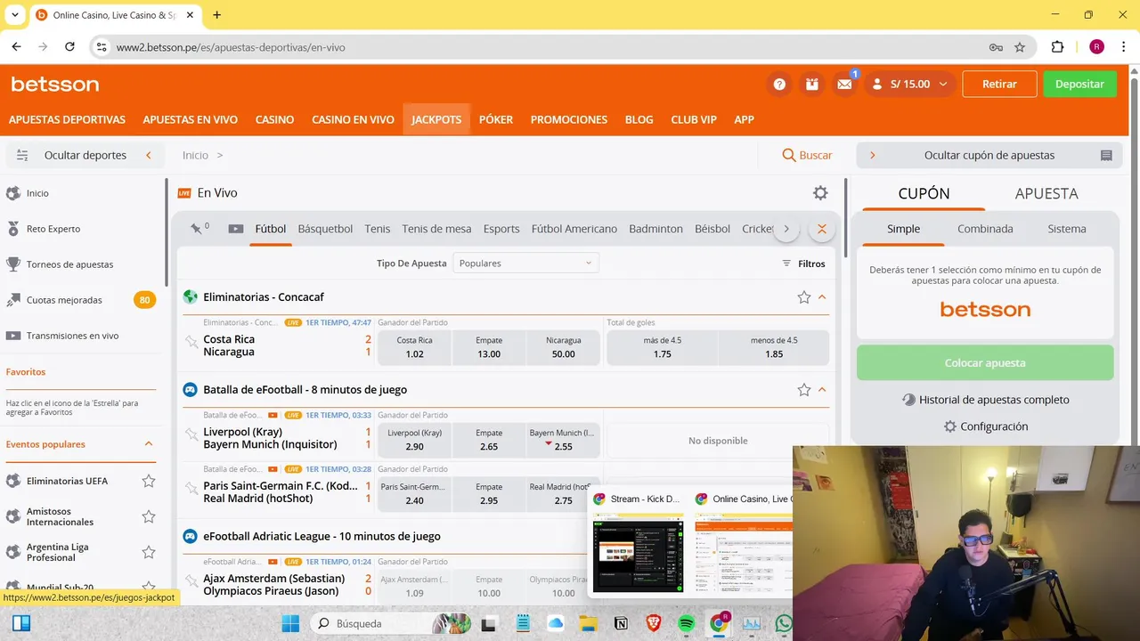Open Póker menu item
The height and width of the screenshot is (641, 1140).
click(496, 119)
